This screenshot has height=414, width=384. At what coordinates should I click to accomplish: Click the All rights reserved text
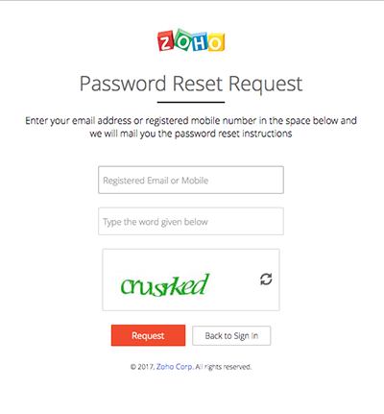pyautogui.click(x=224, y=367)
